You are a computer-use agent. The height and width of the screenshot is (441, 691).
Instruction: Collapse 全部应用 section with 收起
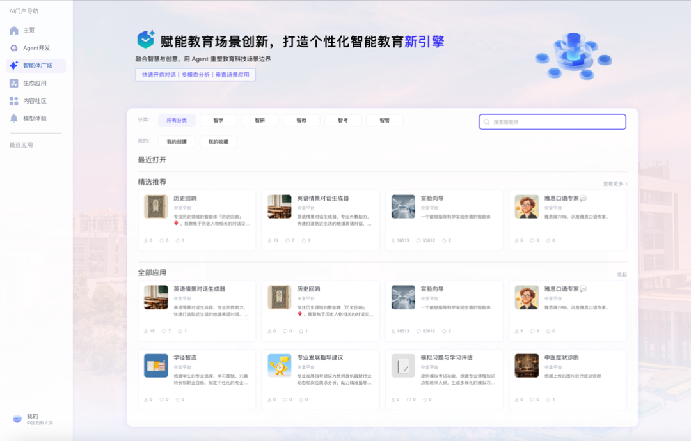622,274
